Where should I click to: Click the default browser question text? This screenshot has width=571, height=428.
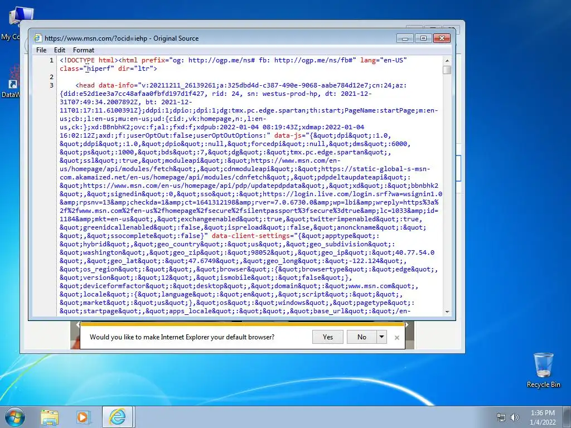(182, 337)
